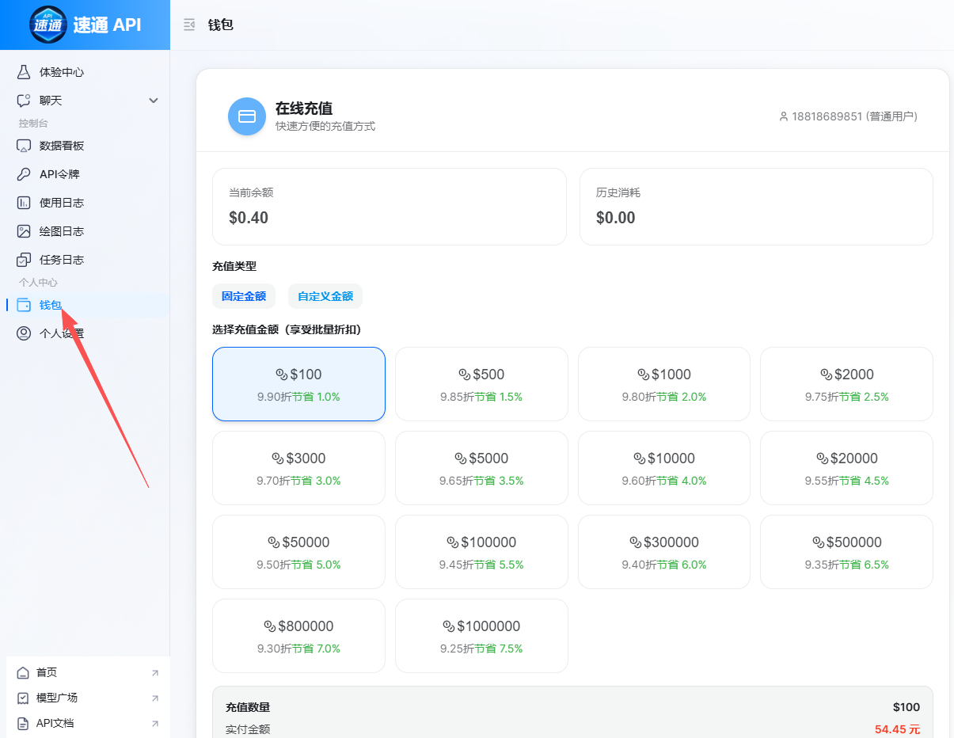The height and width of the screenshot is (738, 954).
Task: Expand the 聊天 chat menu
Action: pyautogui.click(x=46, y=100)
